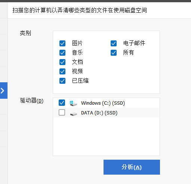Click the 音乐 label text

pos(77,52)
